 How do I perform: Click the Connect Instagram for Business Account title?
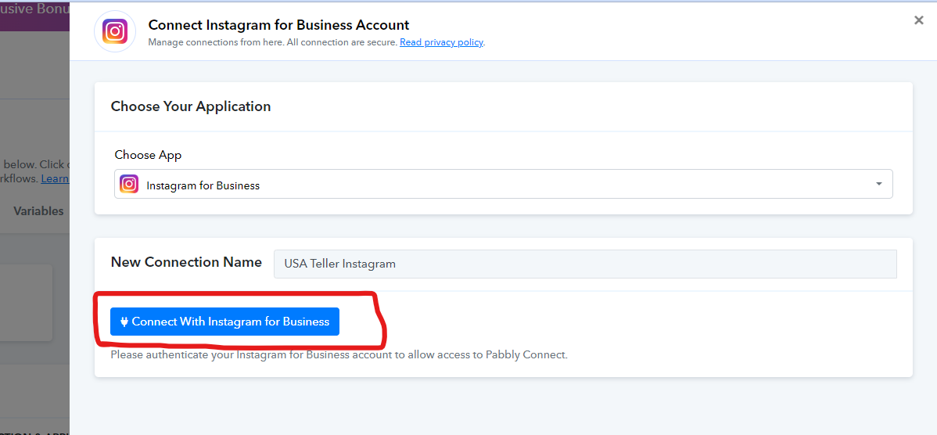tap(278, 25)
